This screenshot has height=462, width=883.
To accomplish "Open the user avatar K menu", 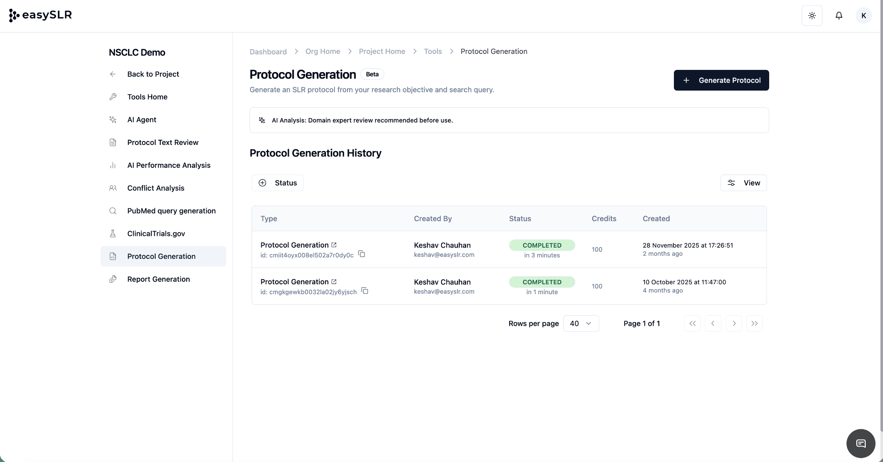I will (x=864, y=16).
